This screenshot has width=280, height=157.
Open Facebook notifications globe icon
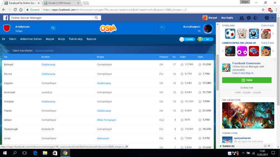pos(256,18)
